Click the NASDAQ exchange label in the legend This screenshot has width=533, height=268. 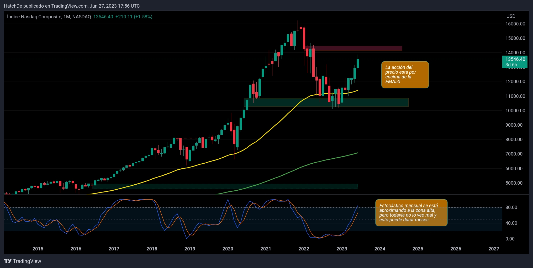point(82,16)
